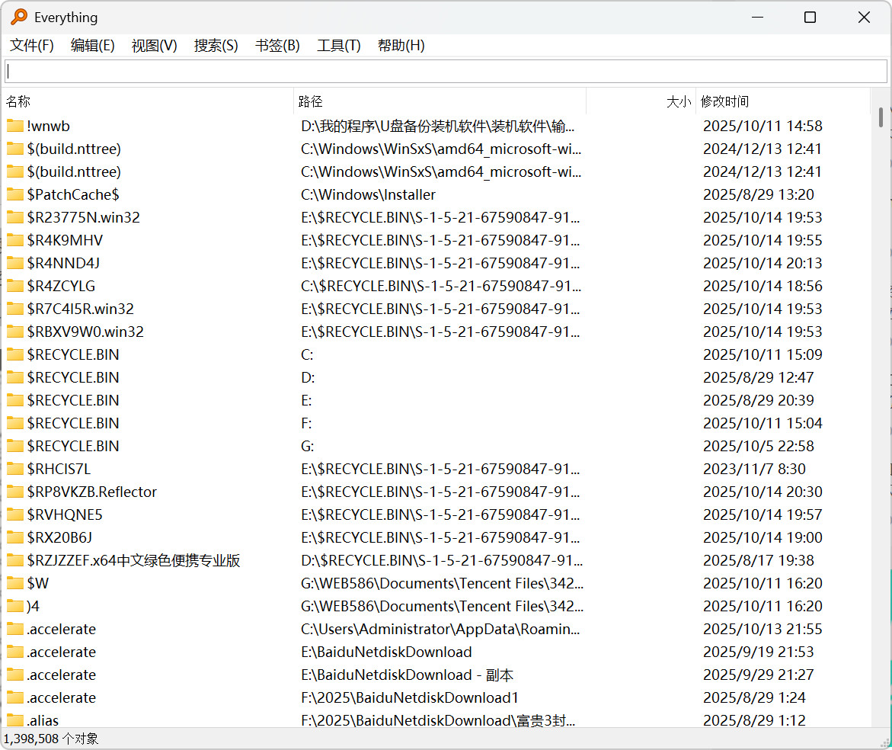Click the folder icon beside $RECYCLE.BIN on drive C:
892x750 pixels.
[x=16, y=354]
